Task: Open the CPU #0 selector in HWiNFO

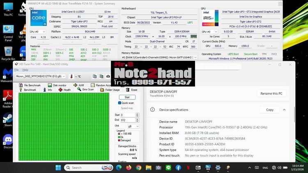Action: tap(37, 32)
